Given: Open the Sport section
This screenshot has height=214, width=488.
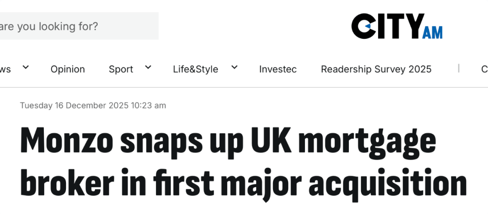Looking at the screenshot, I should [x=121, y=69].
